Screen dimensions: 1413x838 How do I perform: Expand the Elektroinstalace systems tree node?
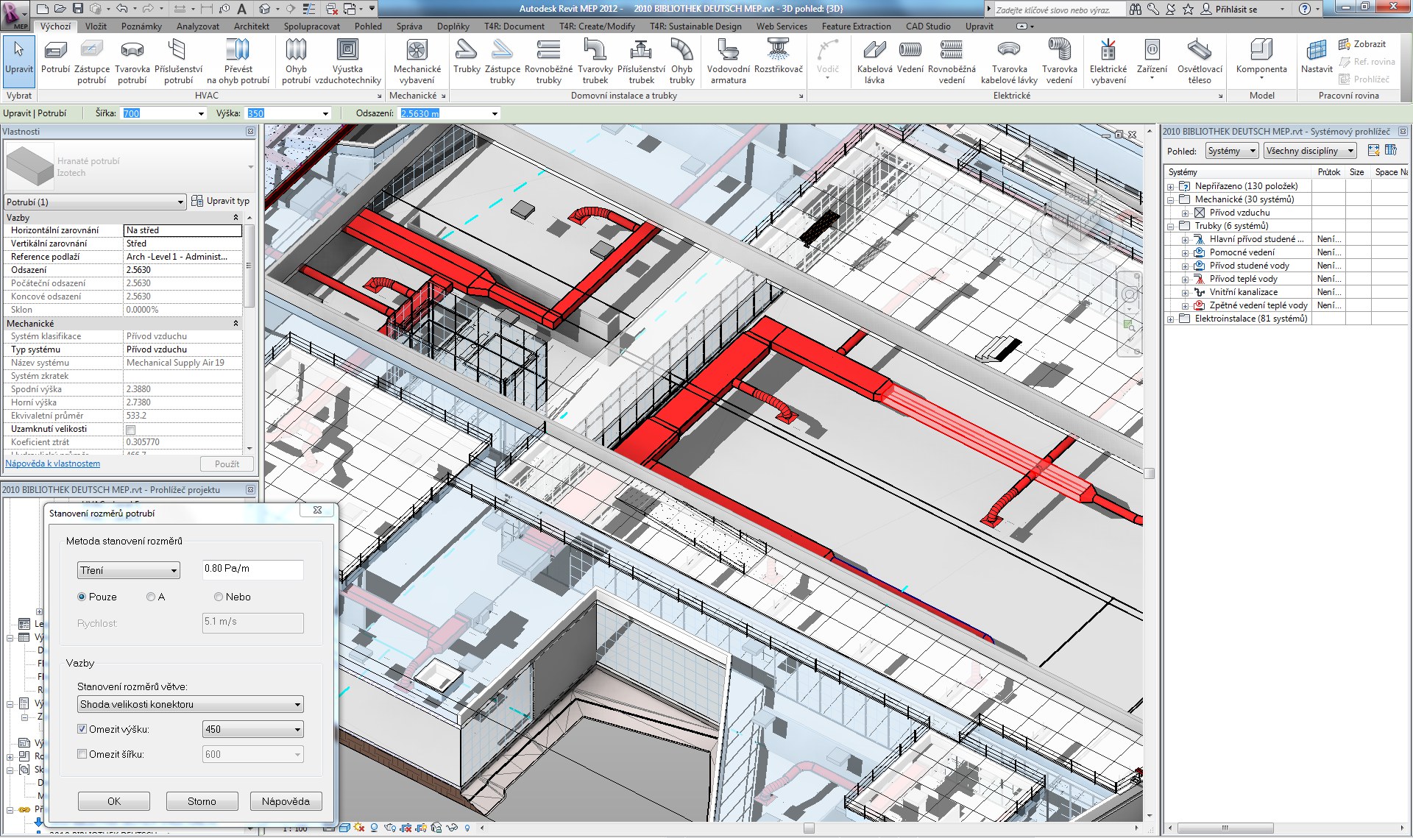coord(1170,319)
